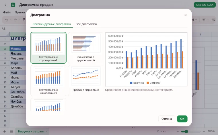Confirm the chart with the OK button

click(x=182, y=119)
